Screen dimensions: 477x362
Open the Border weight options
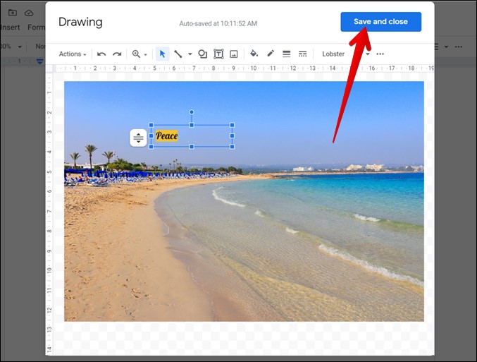pos(286,54)
